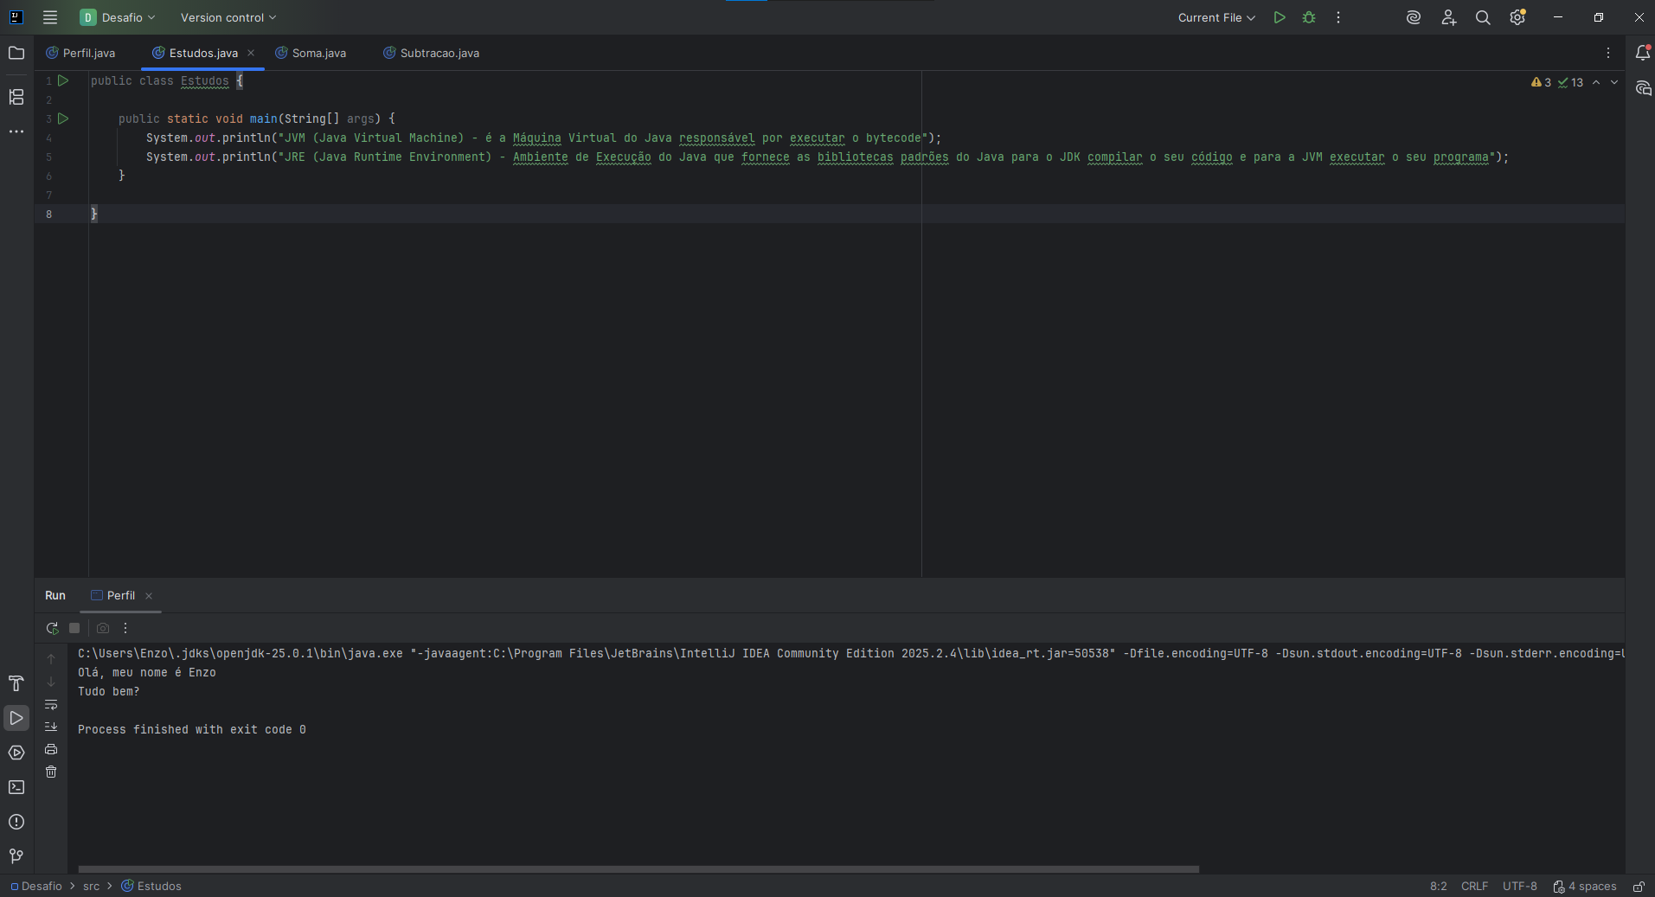Open the Git version control tool window

point(16,856)
